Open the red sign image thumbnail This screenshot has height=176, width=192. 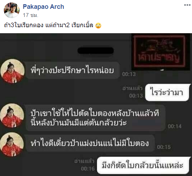pos(161,52)
